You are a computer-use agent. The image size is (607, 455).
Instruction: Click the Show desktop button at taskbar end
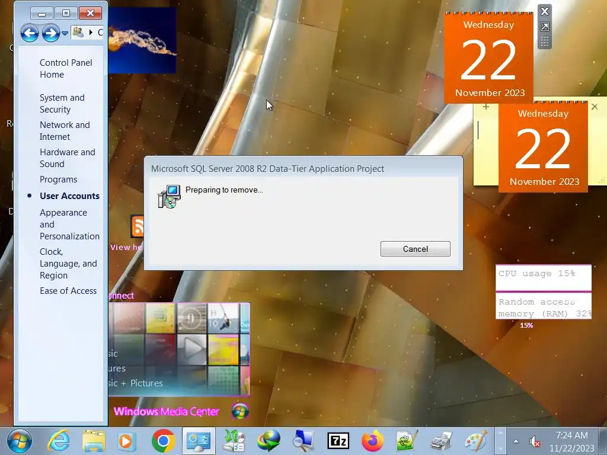[603, 441]
